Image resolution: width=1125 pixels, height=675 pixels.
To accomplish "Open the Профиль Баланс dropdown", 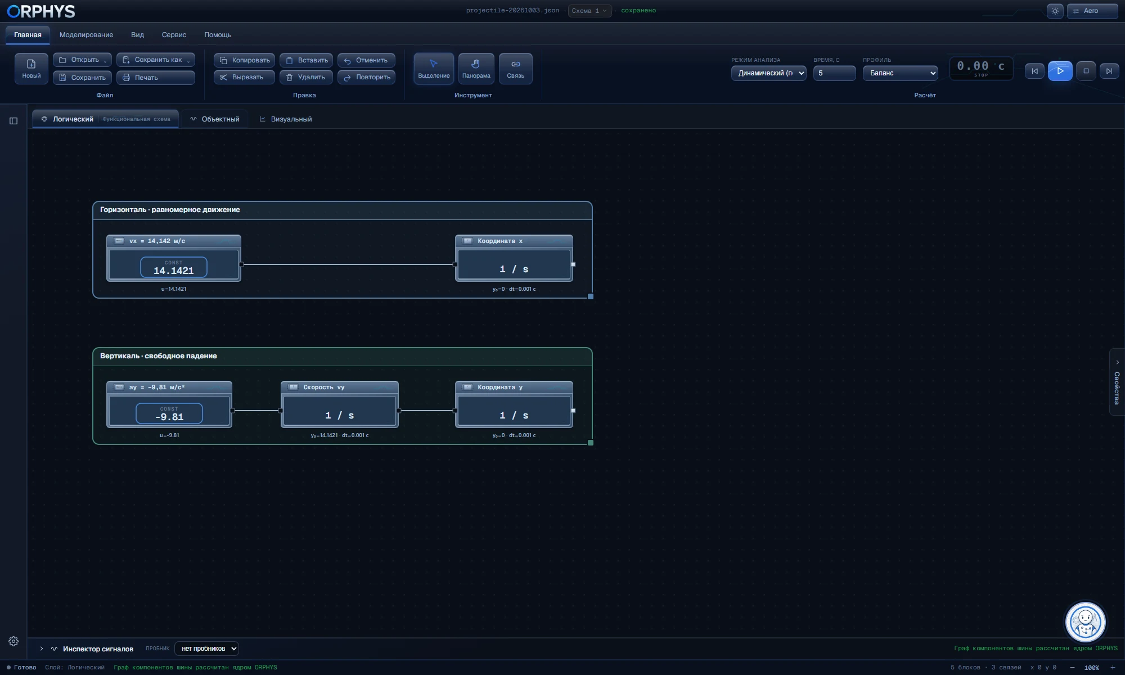I will coord(900,73).
